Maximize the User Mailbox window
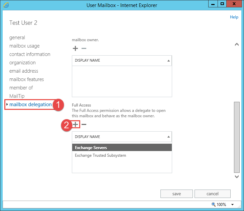Screen dimensions: 244x211 pos(222,4)
